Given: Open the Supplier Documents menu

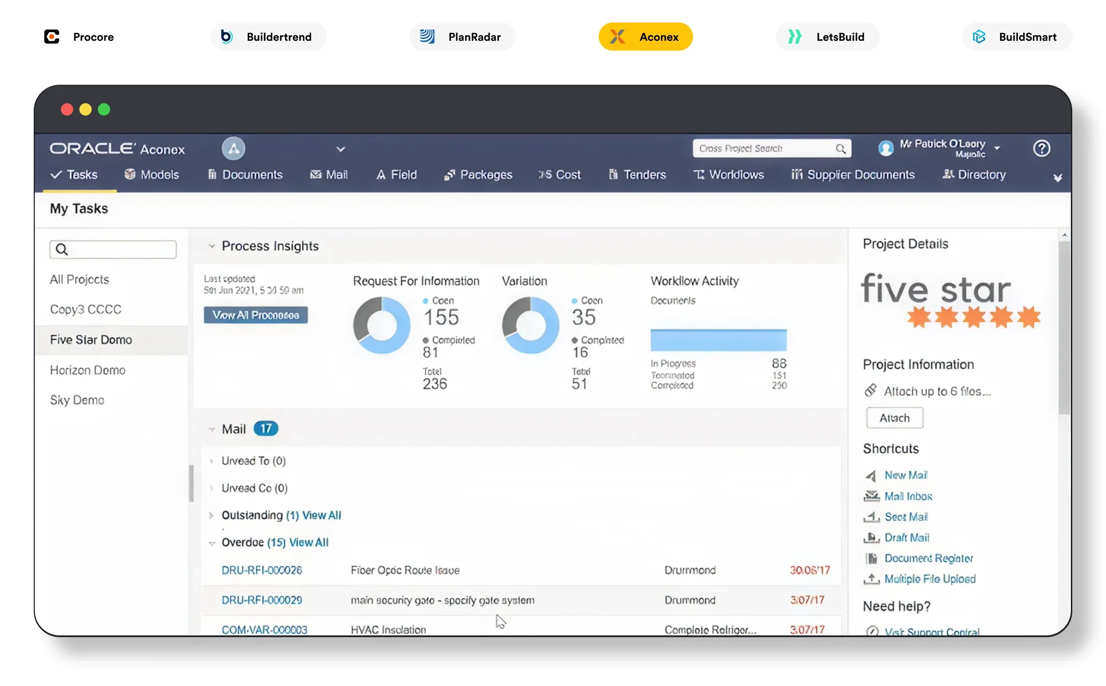Looking at the screenshot, I should [853, 175].
